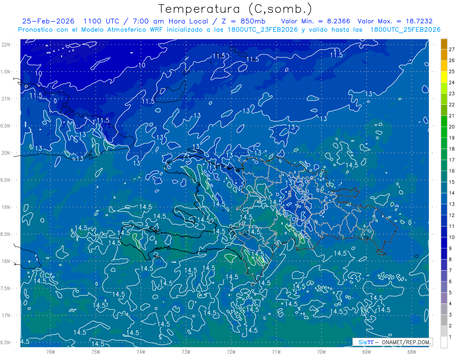This screenshot has height=357, width=462.
Task: Click the '19N' latitude axis label
Action: point(5,207)
